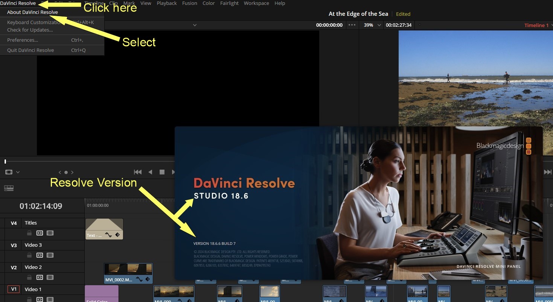This screenshot has height=302, width=553.
Task: Select the purple Solid Color clip
Action: point(102,293)
